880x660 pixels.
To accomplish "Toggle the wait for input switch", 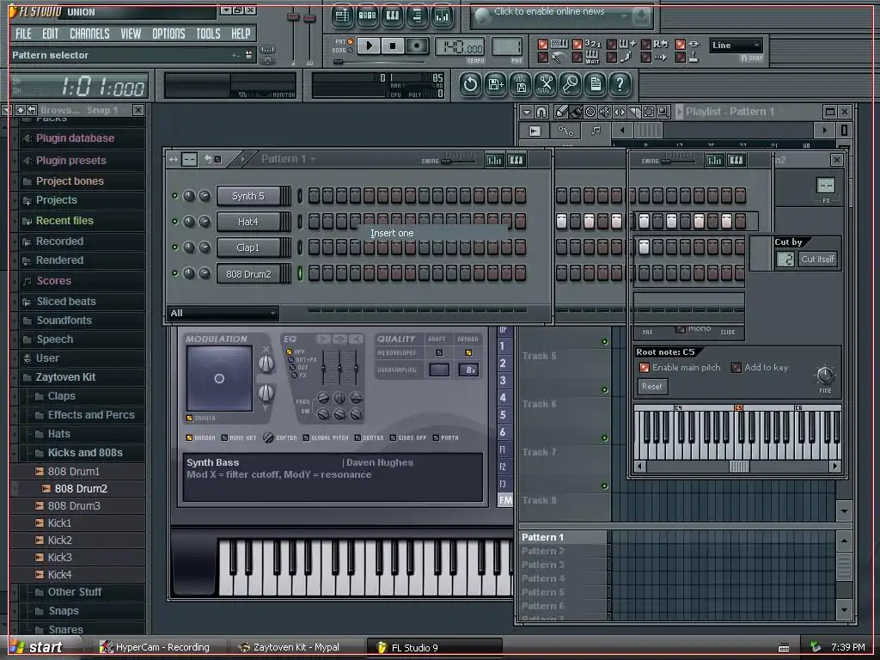I will tap(577, 58).
